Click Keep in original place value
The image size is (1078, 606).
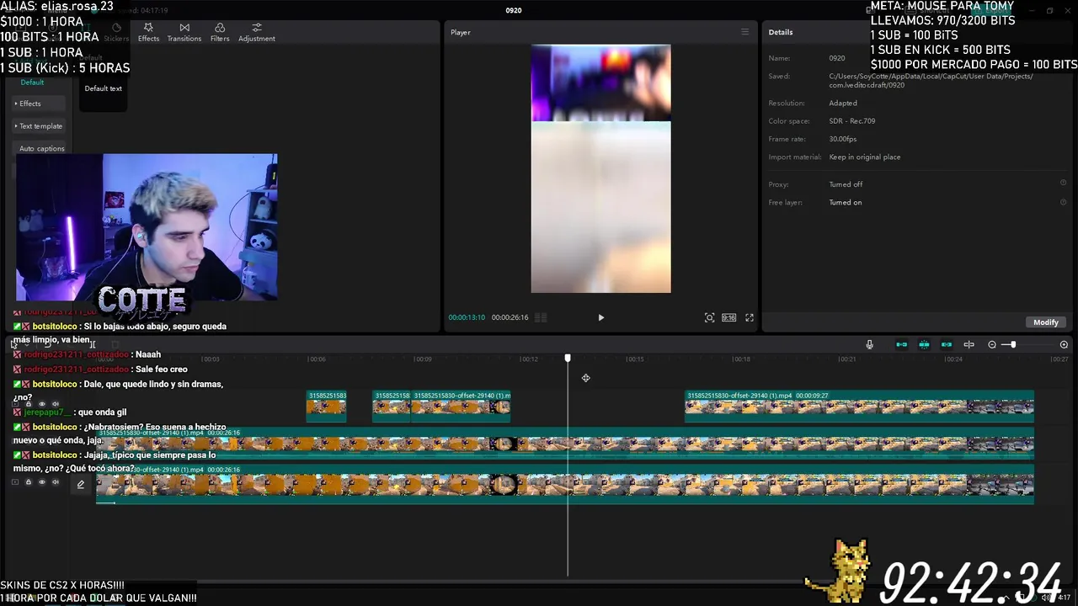[864, 157]
